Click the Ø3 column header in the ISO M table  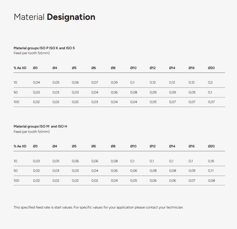click(35, 146)
